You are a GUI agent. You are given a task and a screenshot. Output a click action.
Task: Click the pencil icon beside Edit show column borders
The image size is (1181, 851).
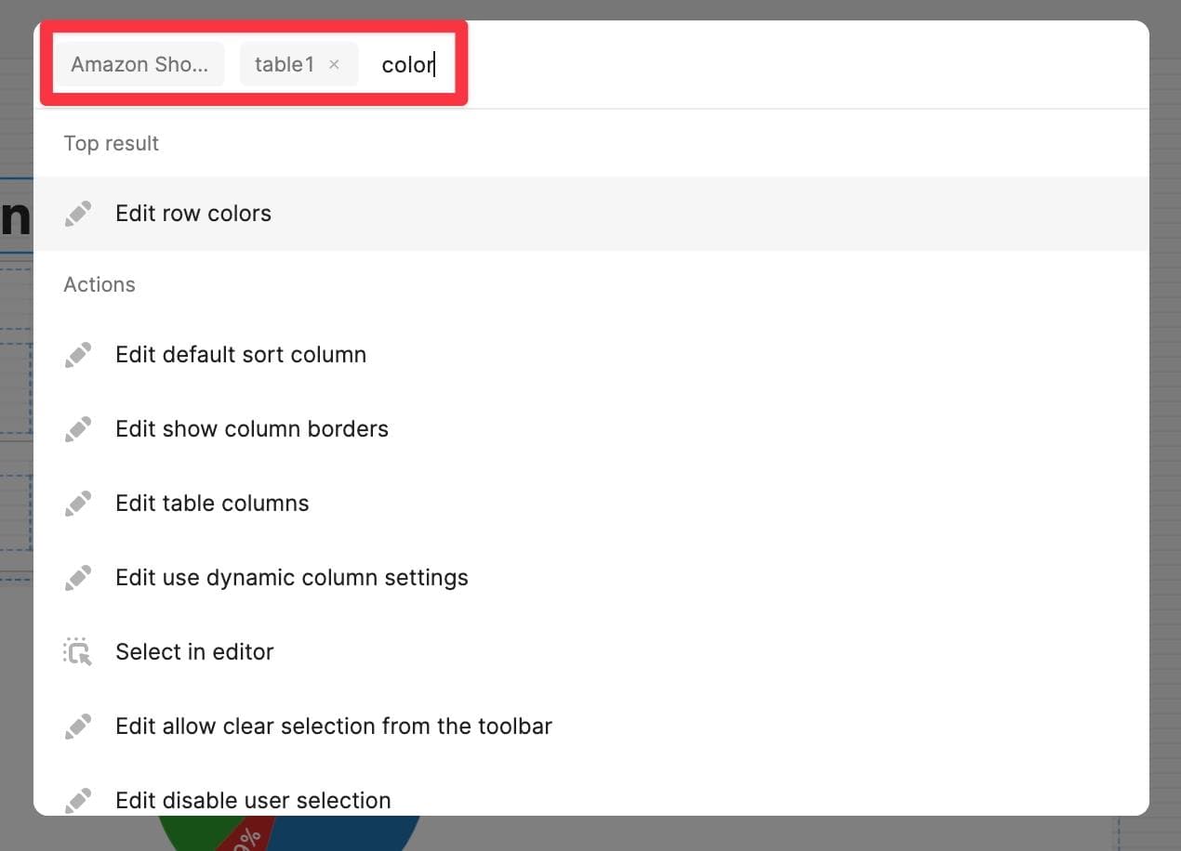pos(78,429)
